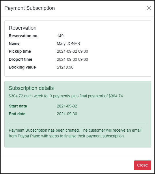Screen dimensions: 155x174
Task: Click the End date label
Action: click(17, 114)
